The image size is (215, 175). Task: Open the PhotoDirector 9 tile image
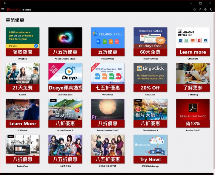150,109
